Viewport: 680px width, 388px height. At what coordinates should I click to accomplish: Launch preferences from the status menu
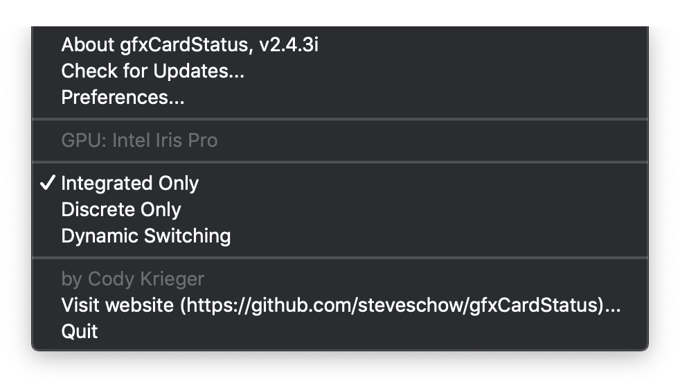point(340,97)
